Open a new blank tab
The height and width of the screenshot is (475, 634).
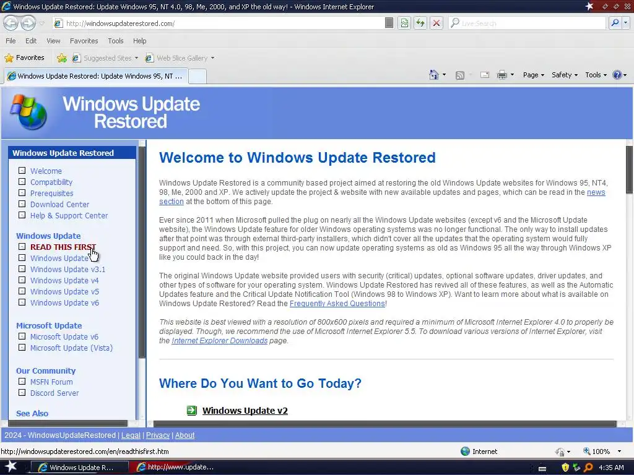tap(198, 76)
